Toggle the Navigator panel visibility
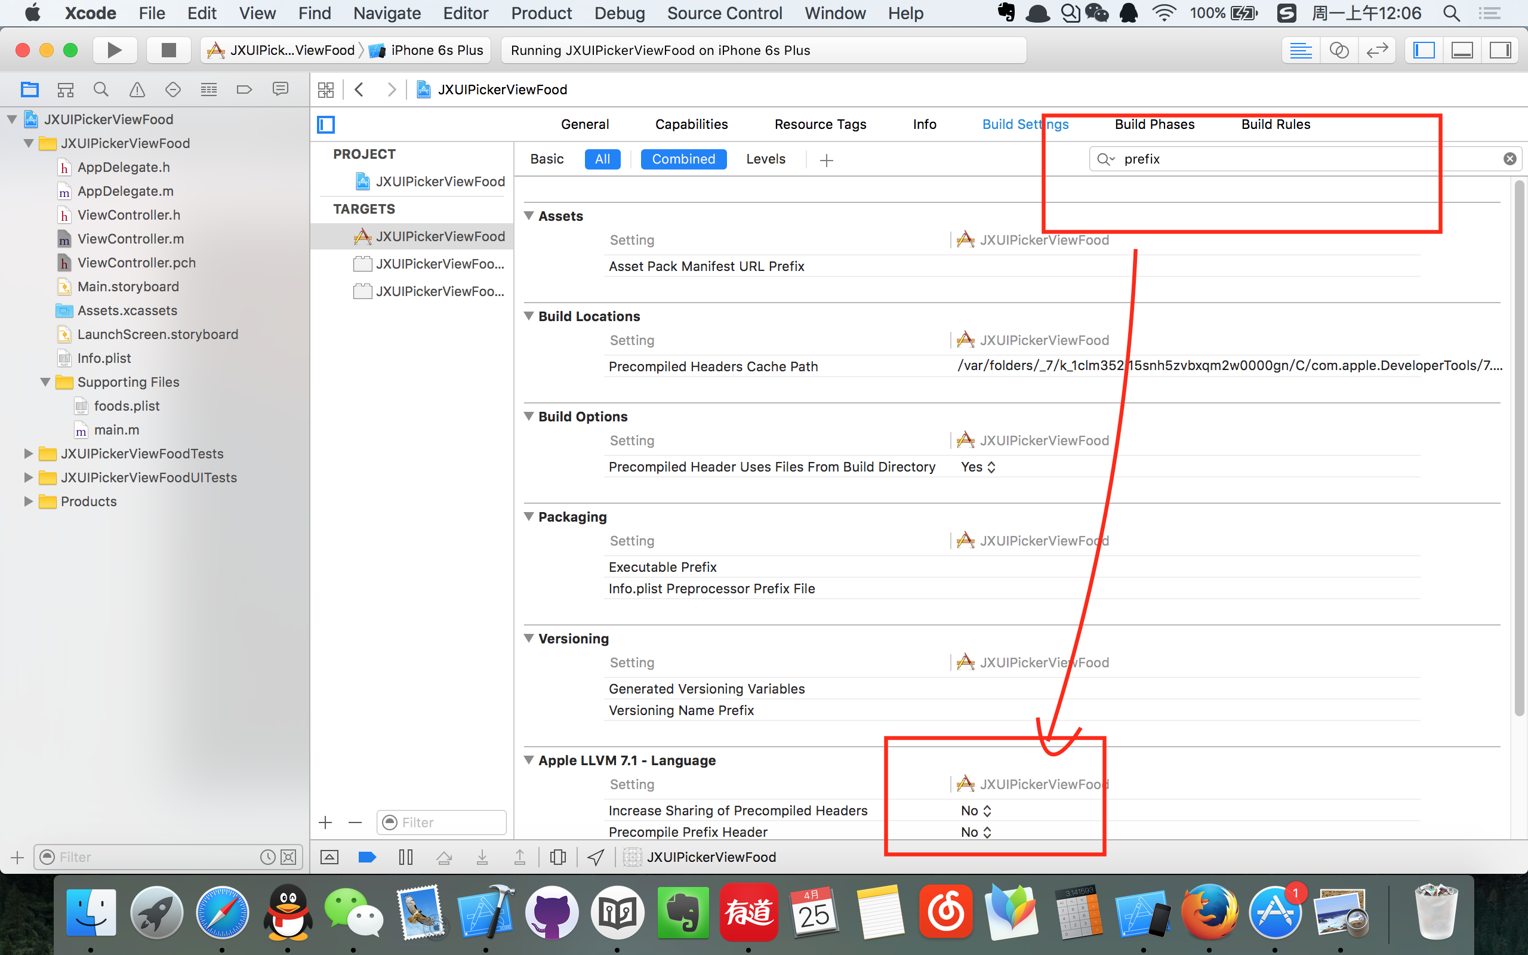This screenshot has height=955, width=1528. click(1424, 50)
